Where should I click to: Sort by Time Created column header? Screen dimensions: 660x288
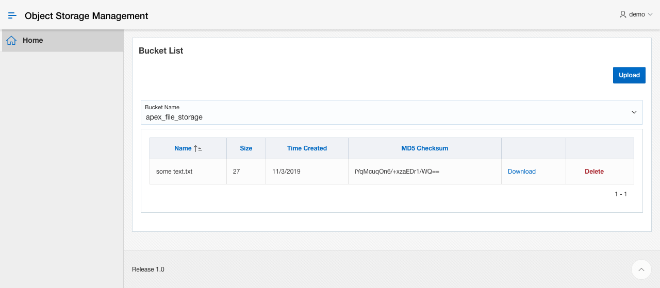(x=307, y=148)
